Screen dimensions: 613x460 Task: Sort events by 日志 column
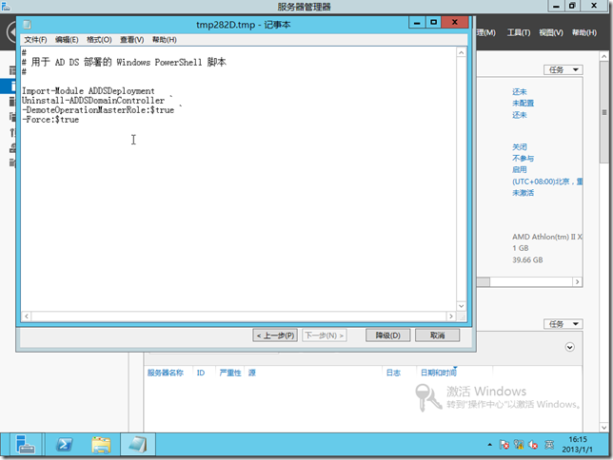(x=393, y=373)
